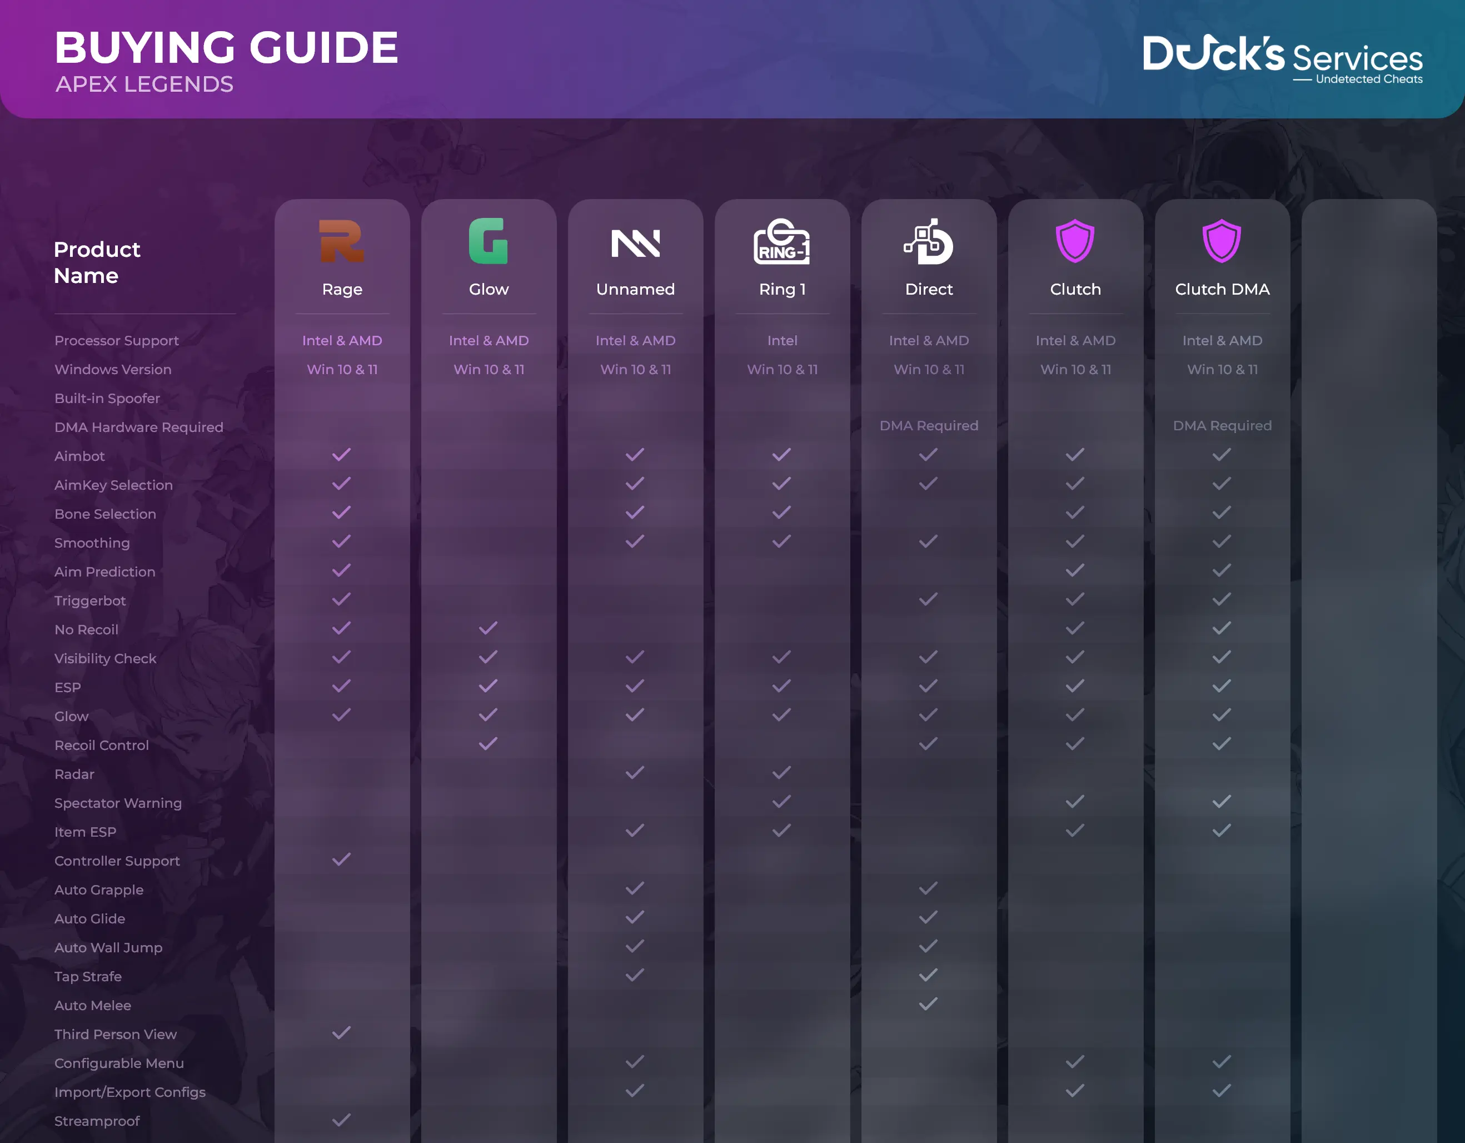Click the Visibility Check row label

point(105,659)
